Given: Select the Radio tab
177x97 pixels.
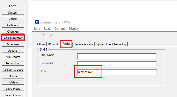Looking at the screenshot, I should 66,44.
